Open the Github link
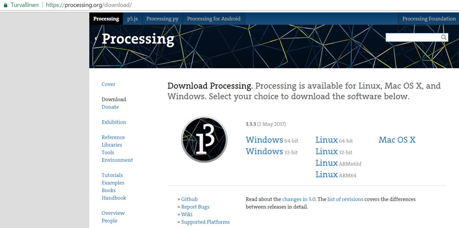The height and width of the screenshot is (228, 459). tap(190, 199)
